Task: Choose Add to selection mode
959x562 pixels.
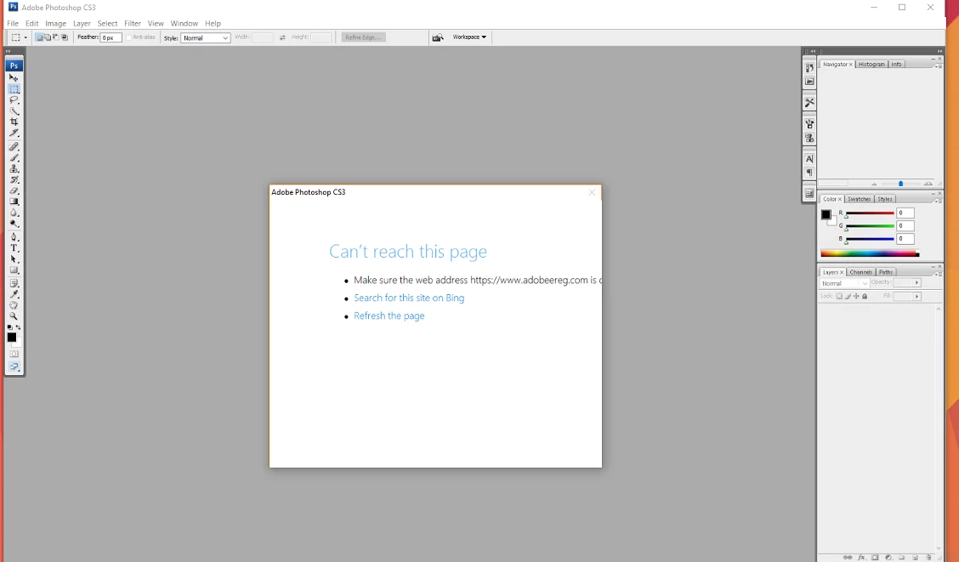Action: tap(48, 37)
